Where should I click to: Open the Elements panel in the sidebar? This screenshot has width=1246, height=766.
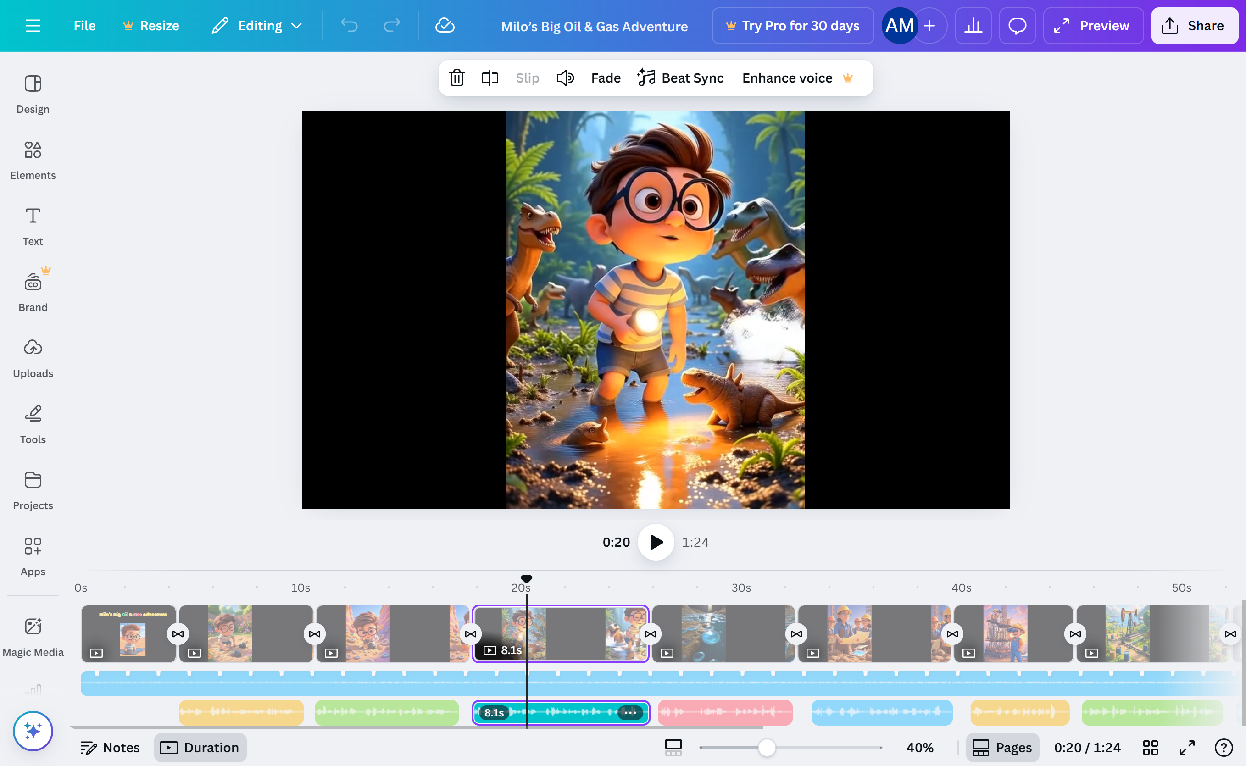[x=33, y=160]
